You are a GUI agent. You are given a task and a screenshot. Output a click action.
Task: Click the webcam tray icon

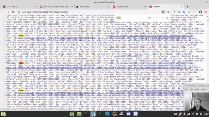click(x=176, y=114)
